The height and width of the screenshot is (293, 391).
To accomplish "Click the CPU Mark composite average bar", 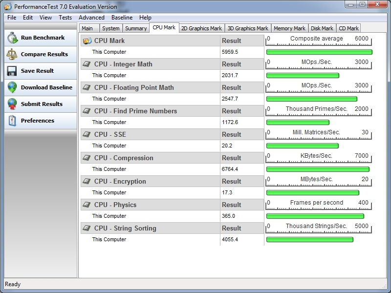I will coord(319,52).
